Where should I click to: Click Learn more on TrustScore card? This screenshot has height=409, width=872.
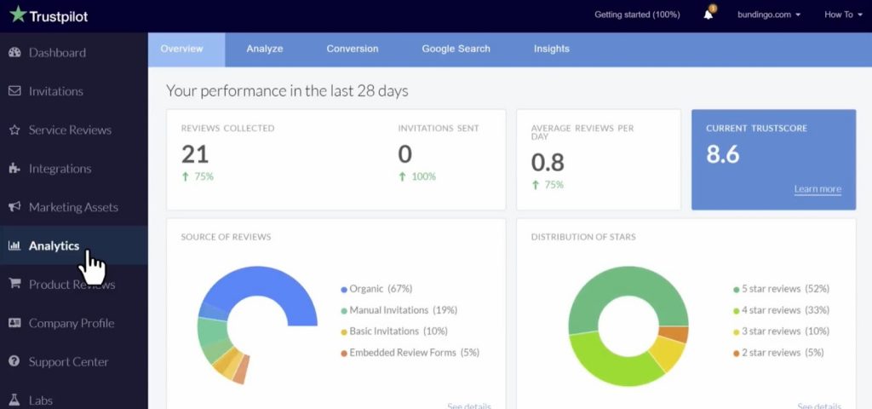[817, 189]
